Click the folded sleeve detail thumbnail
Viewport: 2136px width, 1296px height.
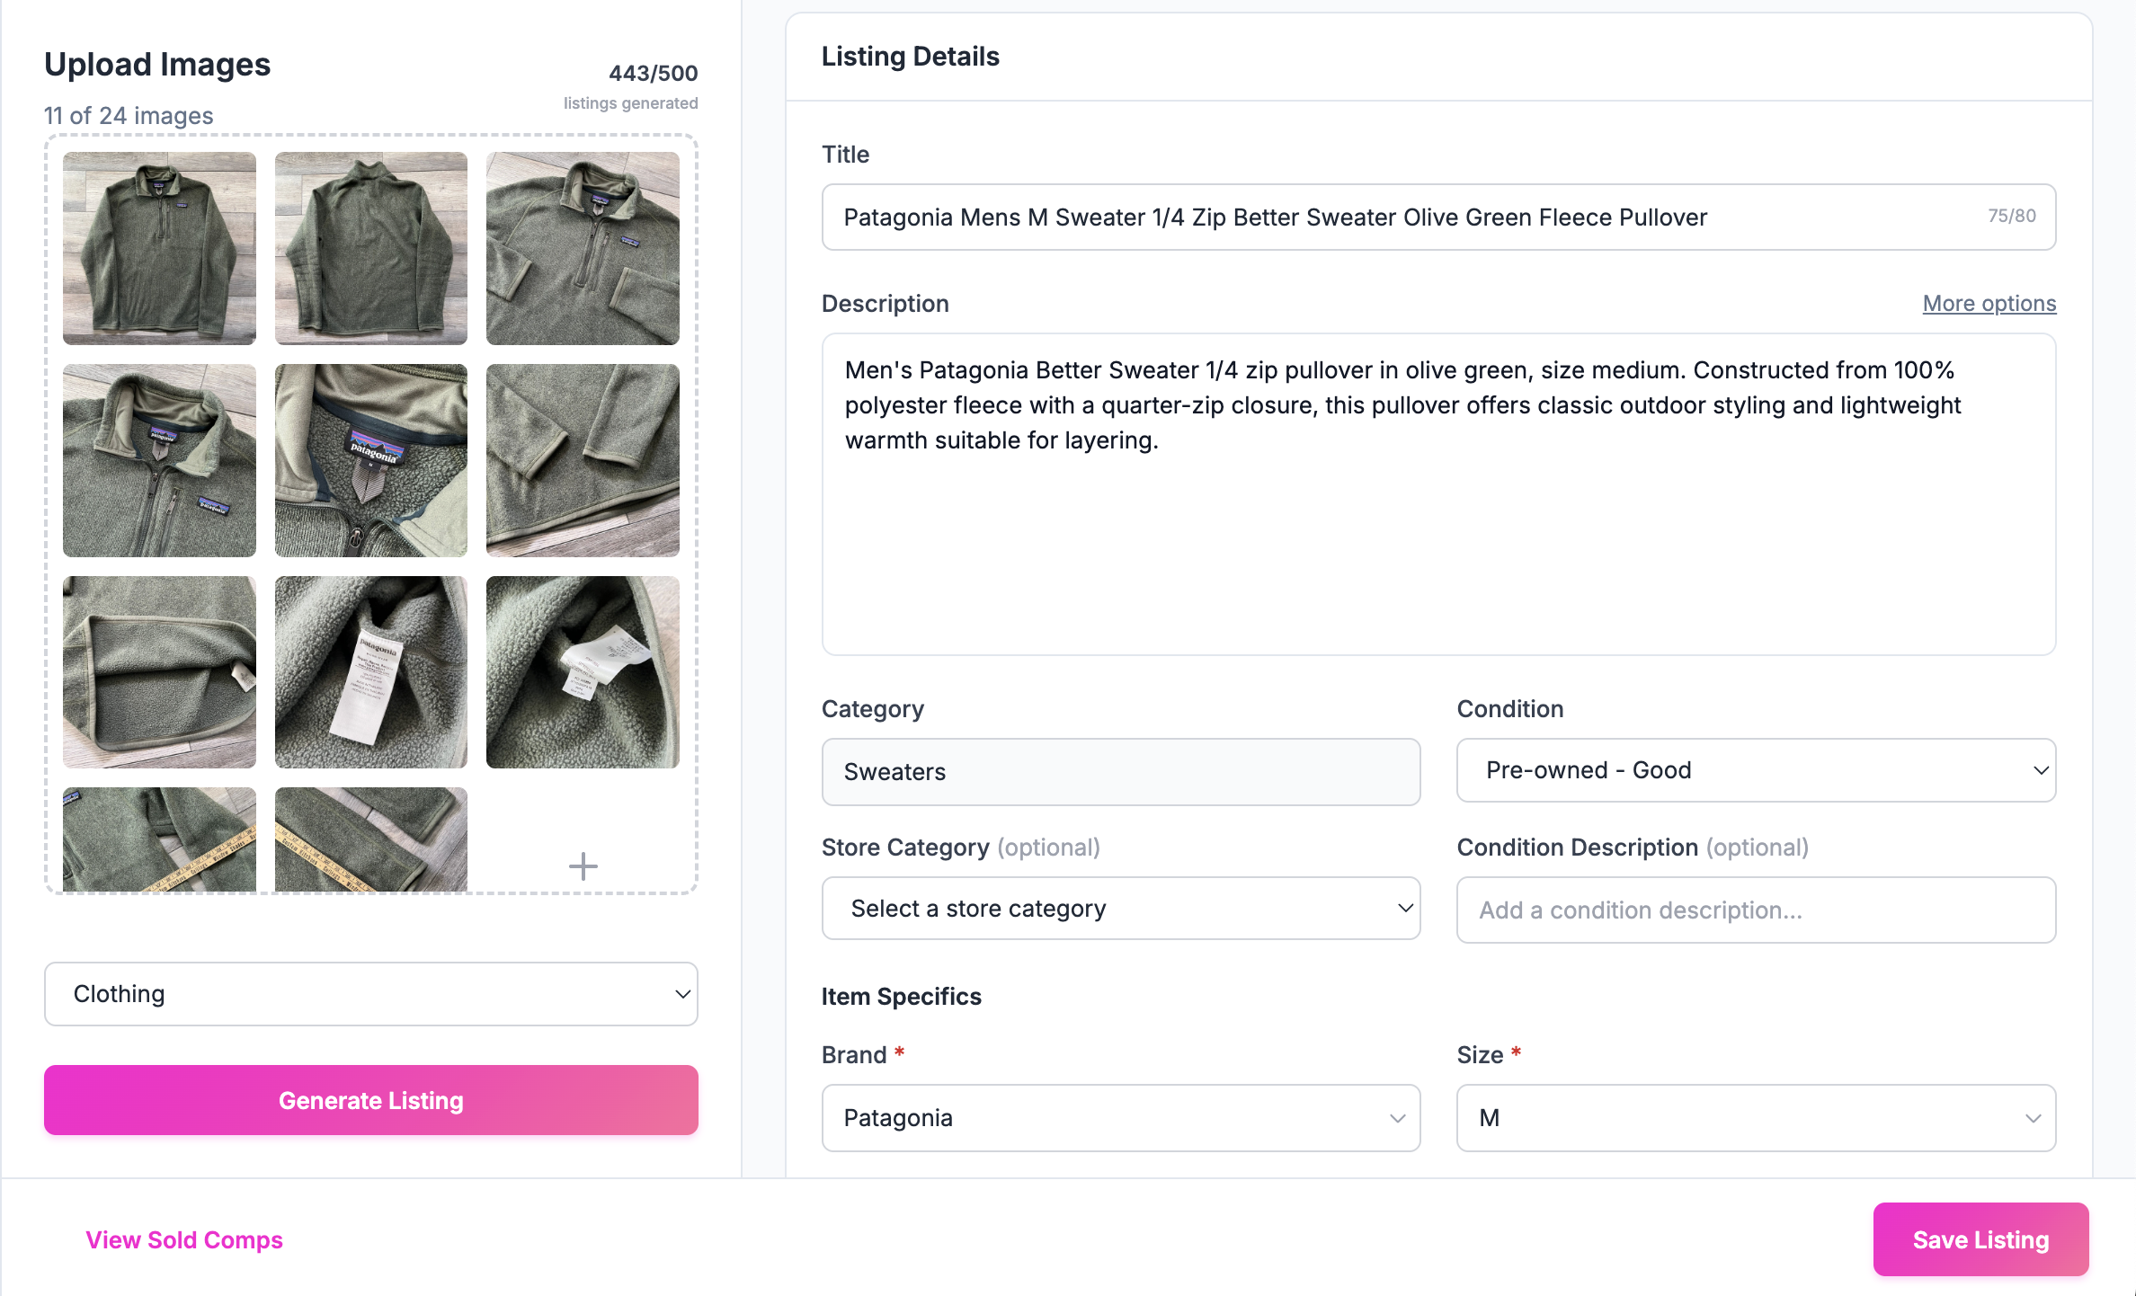point(583,460)
